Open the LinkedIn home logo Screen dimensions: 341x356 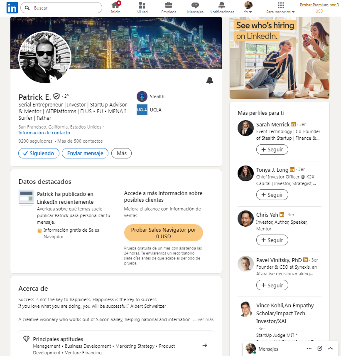coord(12,8)
